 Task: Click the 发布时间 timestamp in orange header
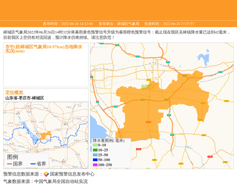click(68, 24)
